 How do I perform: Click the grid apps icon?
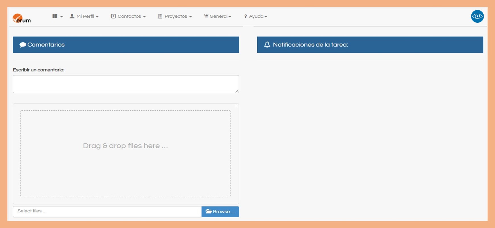(55, 16)
